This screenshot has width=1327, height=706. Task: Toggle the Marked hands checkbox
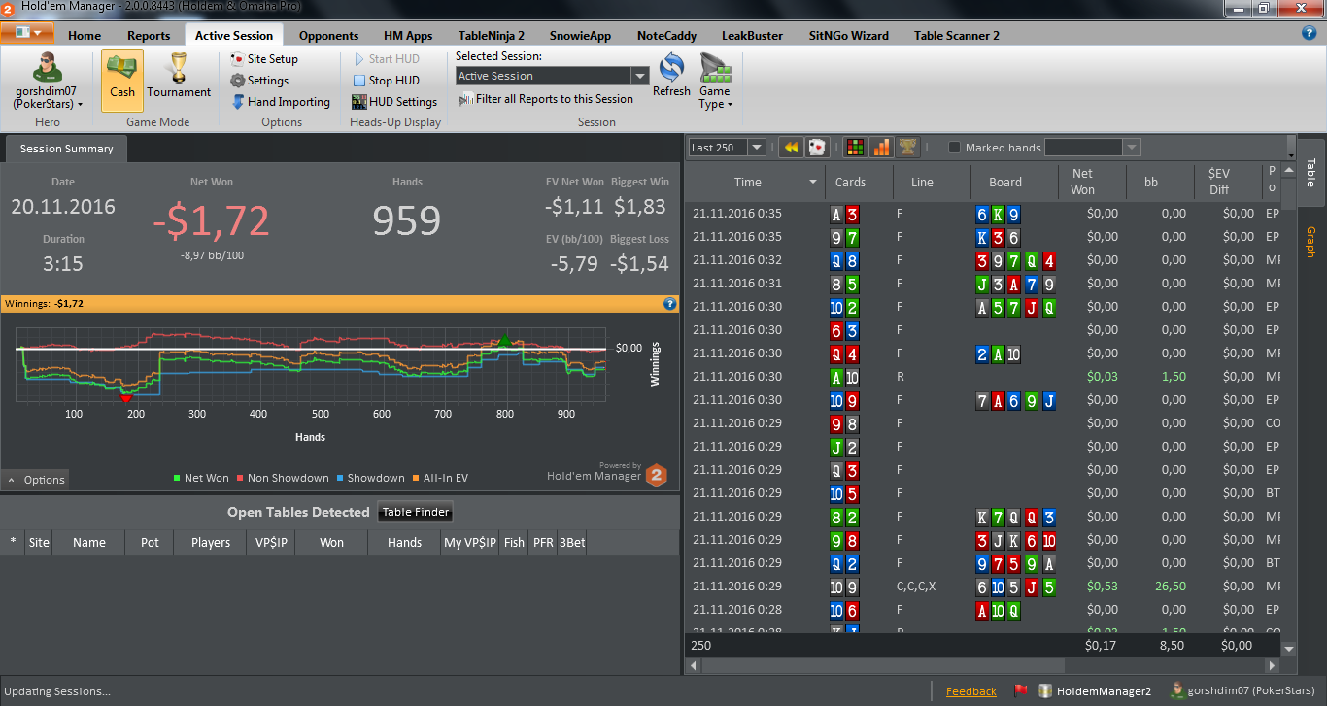pyautogui.click(x=954, y=148)
